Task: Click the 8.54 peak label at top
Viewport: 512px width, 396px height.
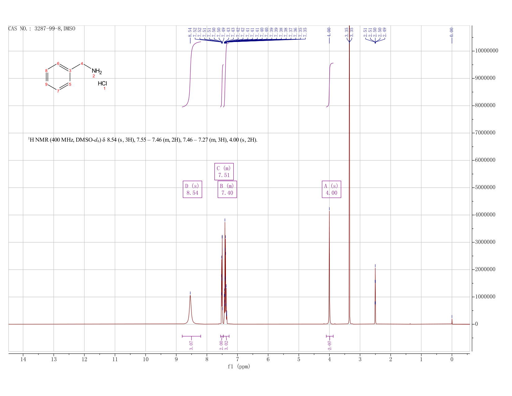Action: [190, 32]
